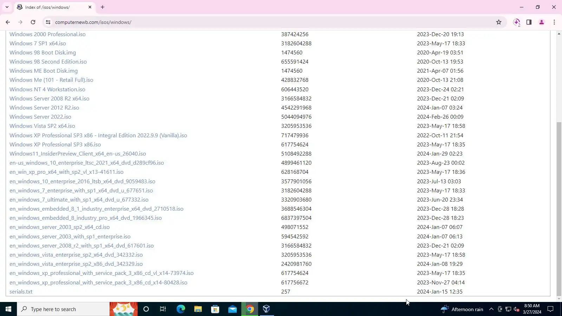Open Windows Server 2008 R2 x64.iso
562x316 pixels.
[50, 99]
